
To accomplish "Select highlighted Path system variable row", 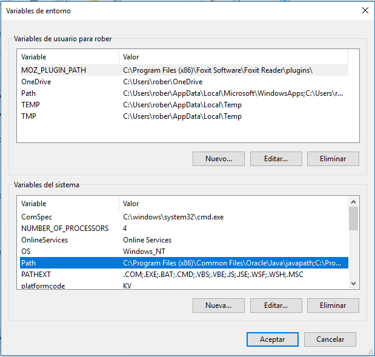I will coord(184,262).
